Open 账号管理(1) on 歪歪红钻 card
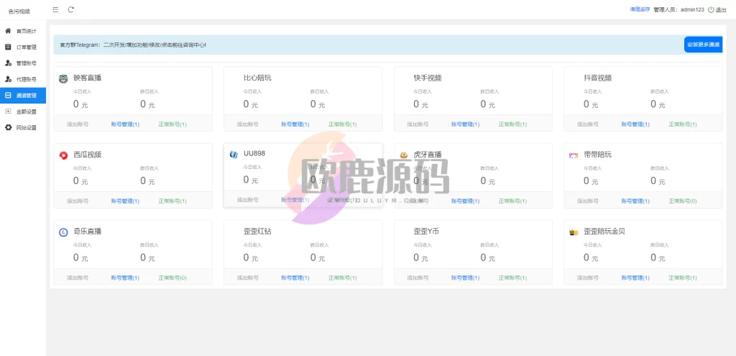Viewport: 736px width, 356px height. [295, 278]
